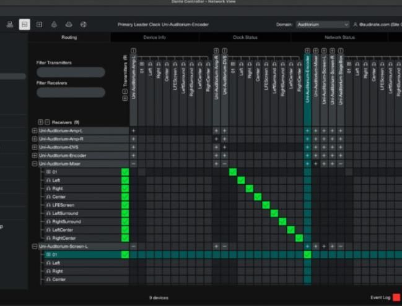
Task: Toggle green checkmark for Mixer Left receiver
Action: click(125, 181)
